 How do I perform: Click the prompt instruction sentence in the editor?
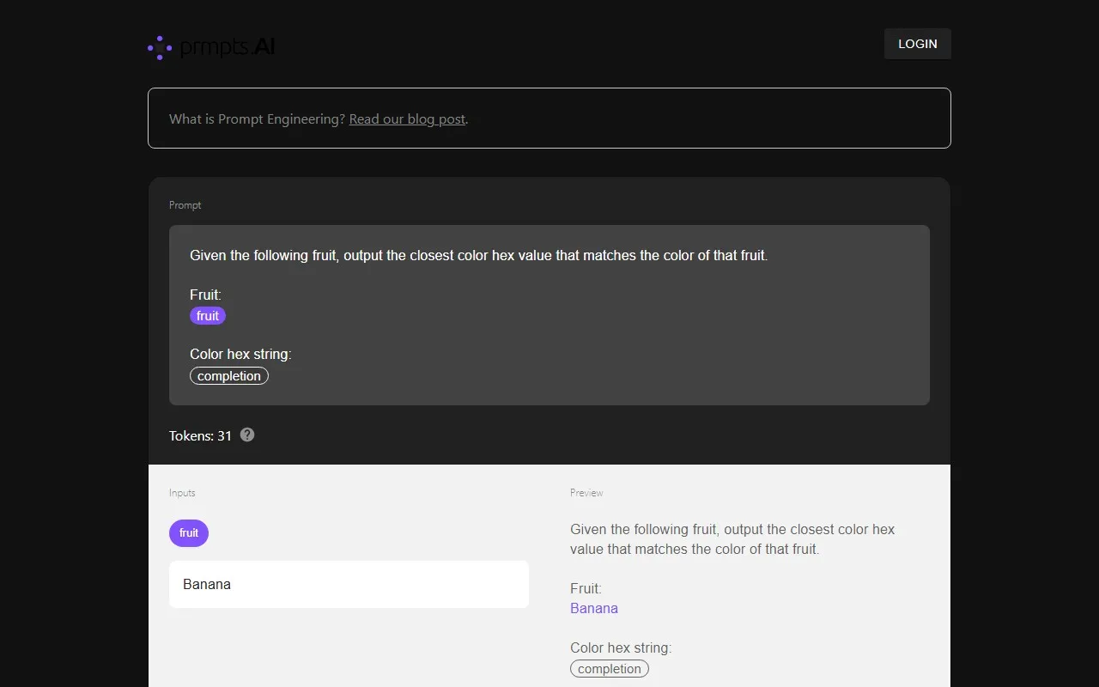click(478, 255)
